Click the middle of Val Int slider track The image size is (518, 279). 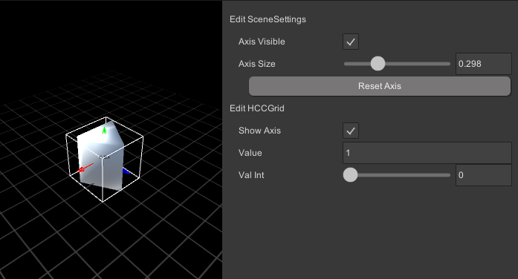[397, 175]
